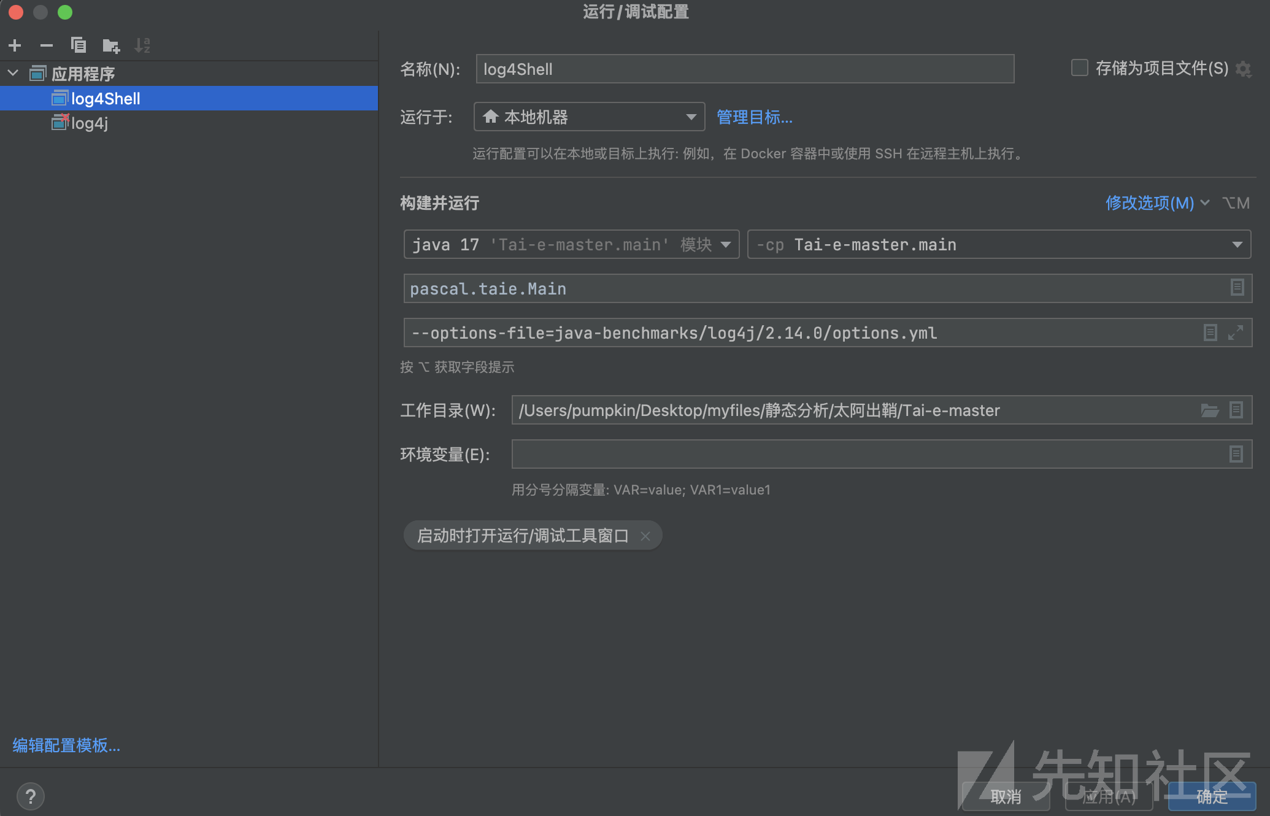Viewport: 1270px width, 816px height.
Task: Copy the log4Shell configuration
Action: (x=78, y=45)
